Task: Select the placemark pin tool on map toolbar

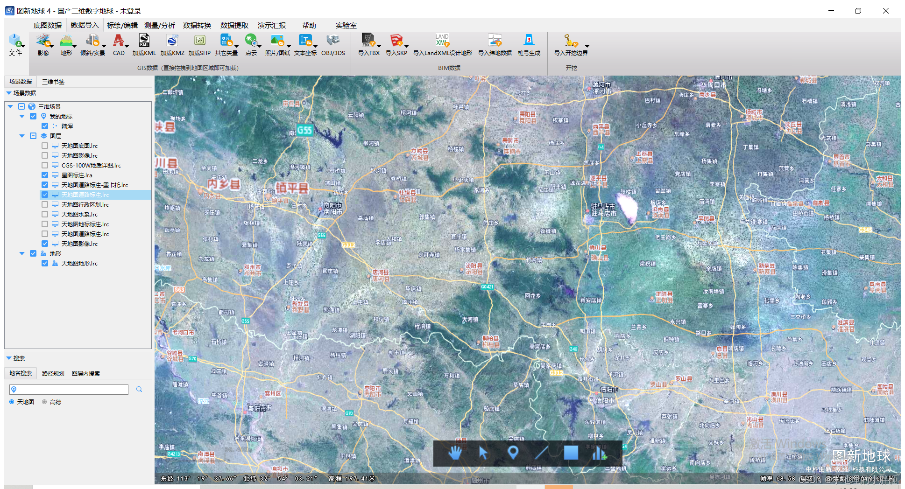Action: tap(513, 453)
